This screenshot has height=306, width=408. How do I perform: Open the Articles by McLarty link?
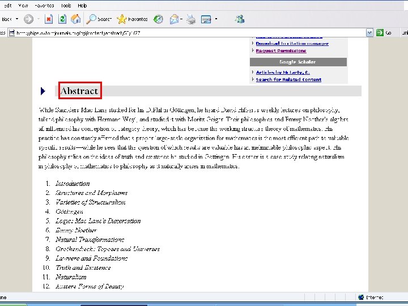pos(283,73)
